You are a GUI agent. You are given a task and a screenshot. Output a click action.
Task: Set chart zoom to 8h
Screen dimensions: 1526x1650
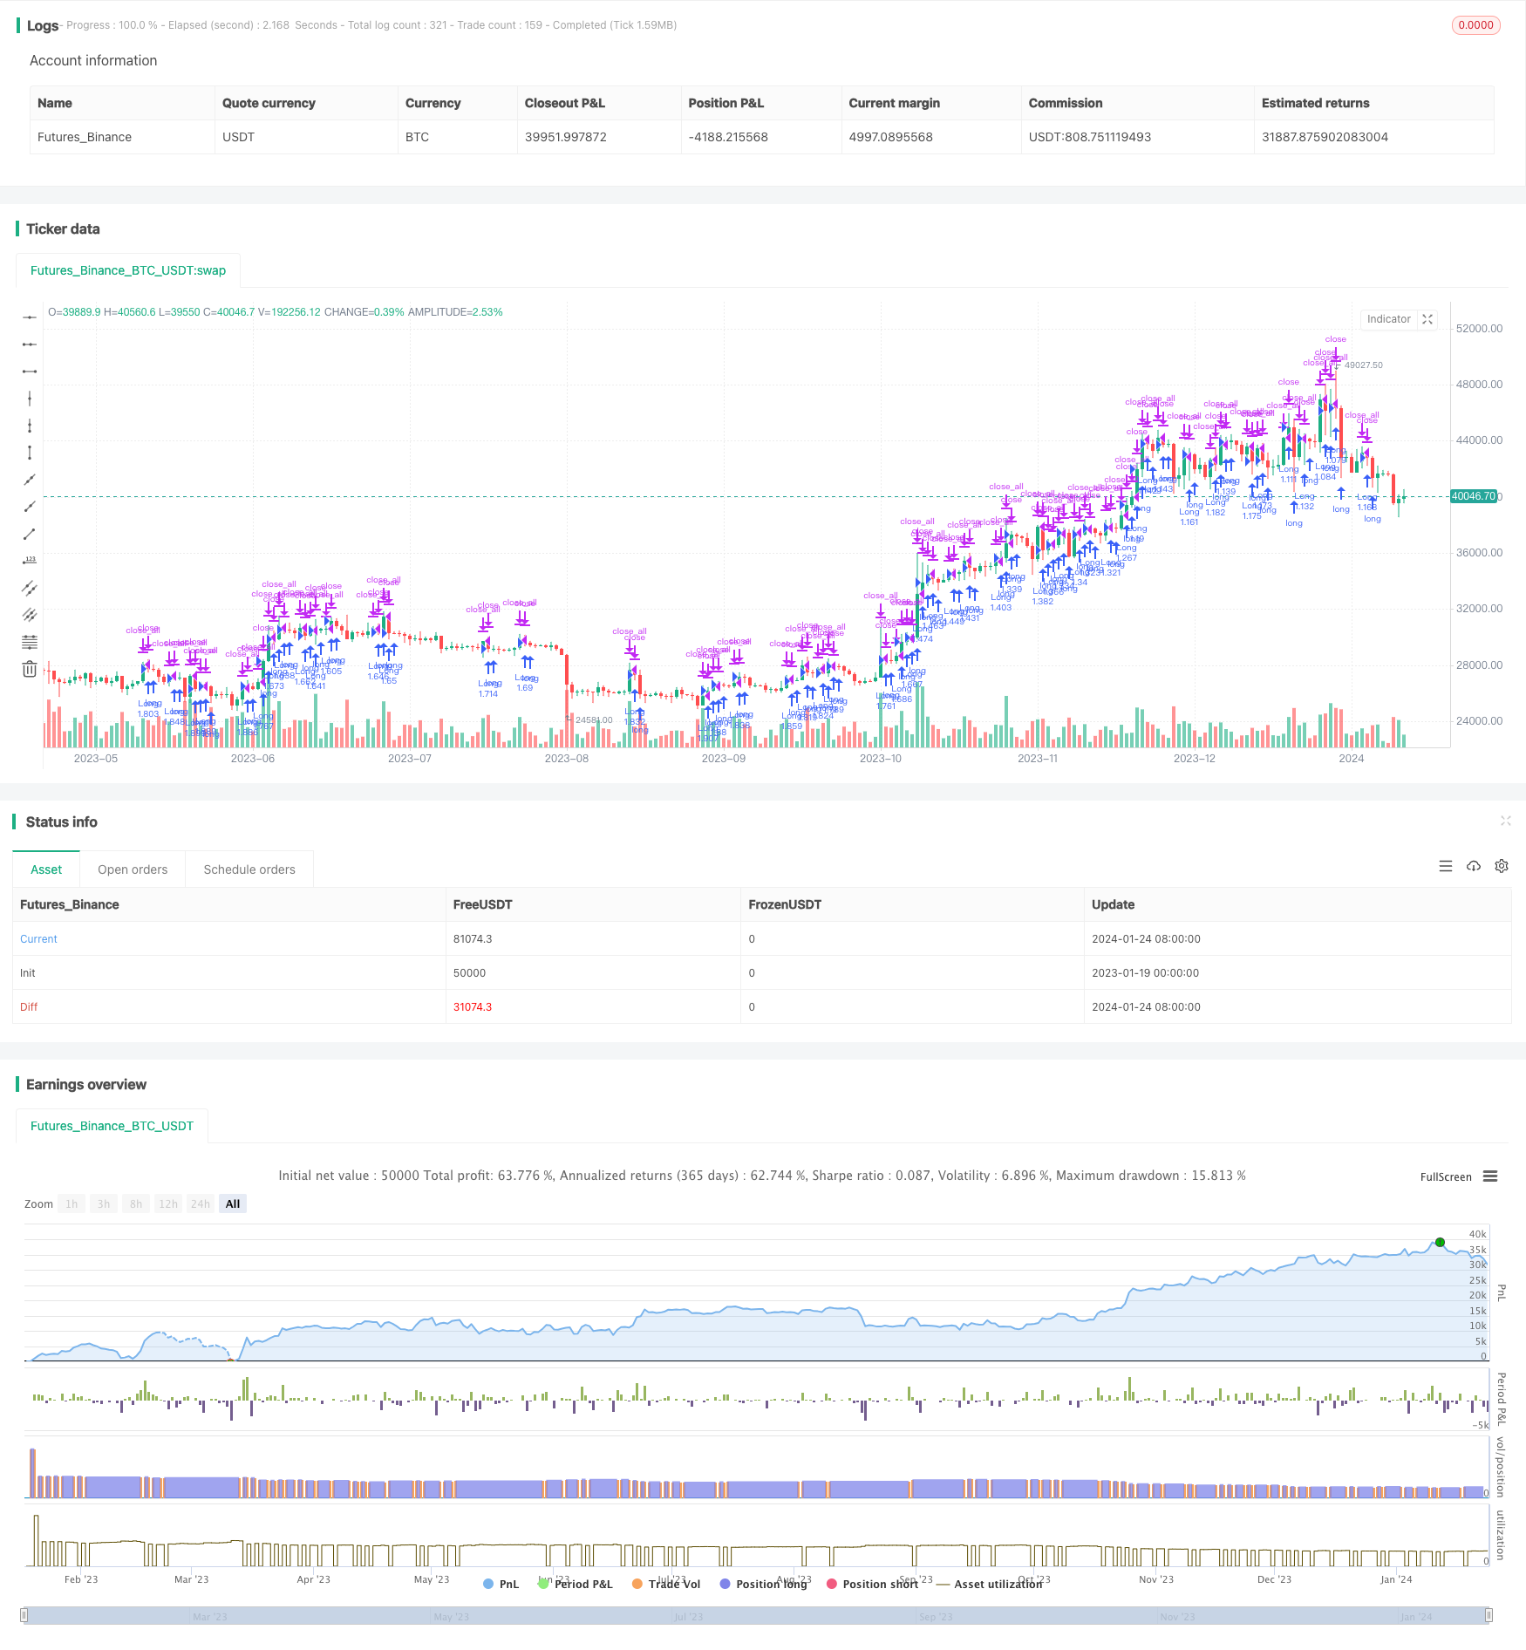click(136, 1203)
